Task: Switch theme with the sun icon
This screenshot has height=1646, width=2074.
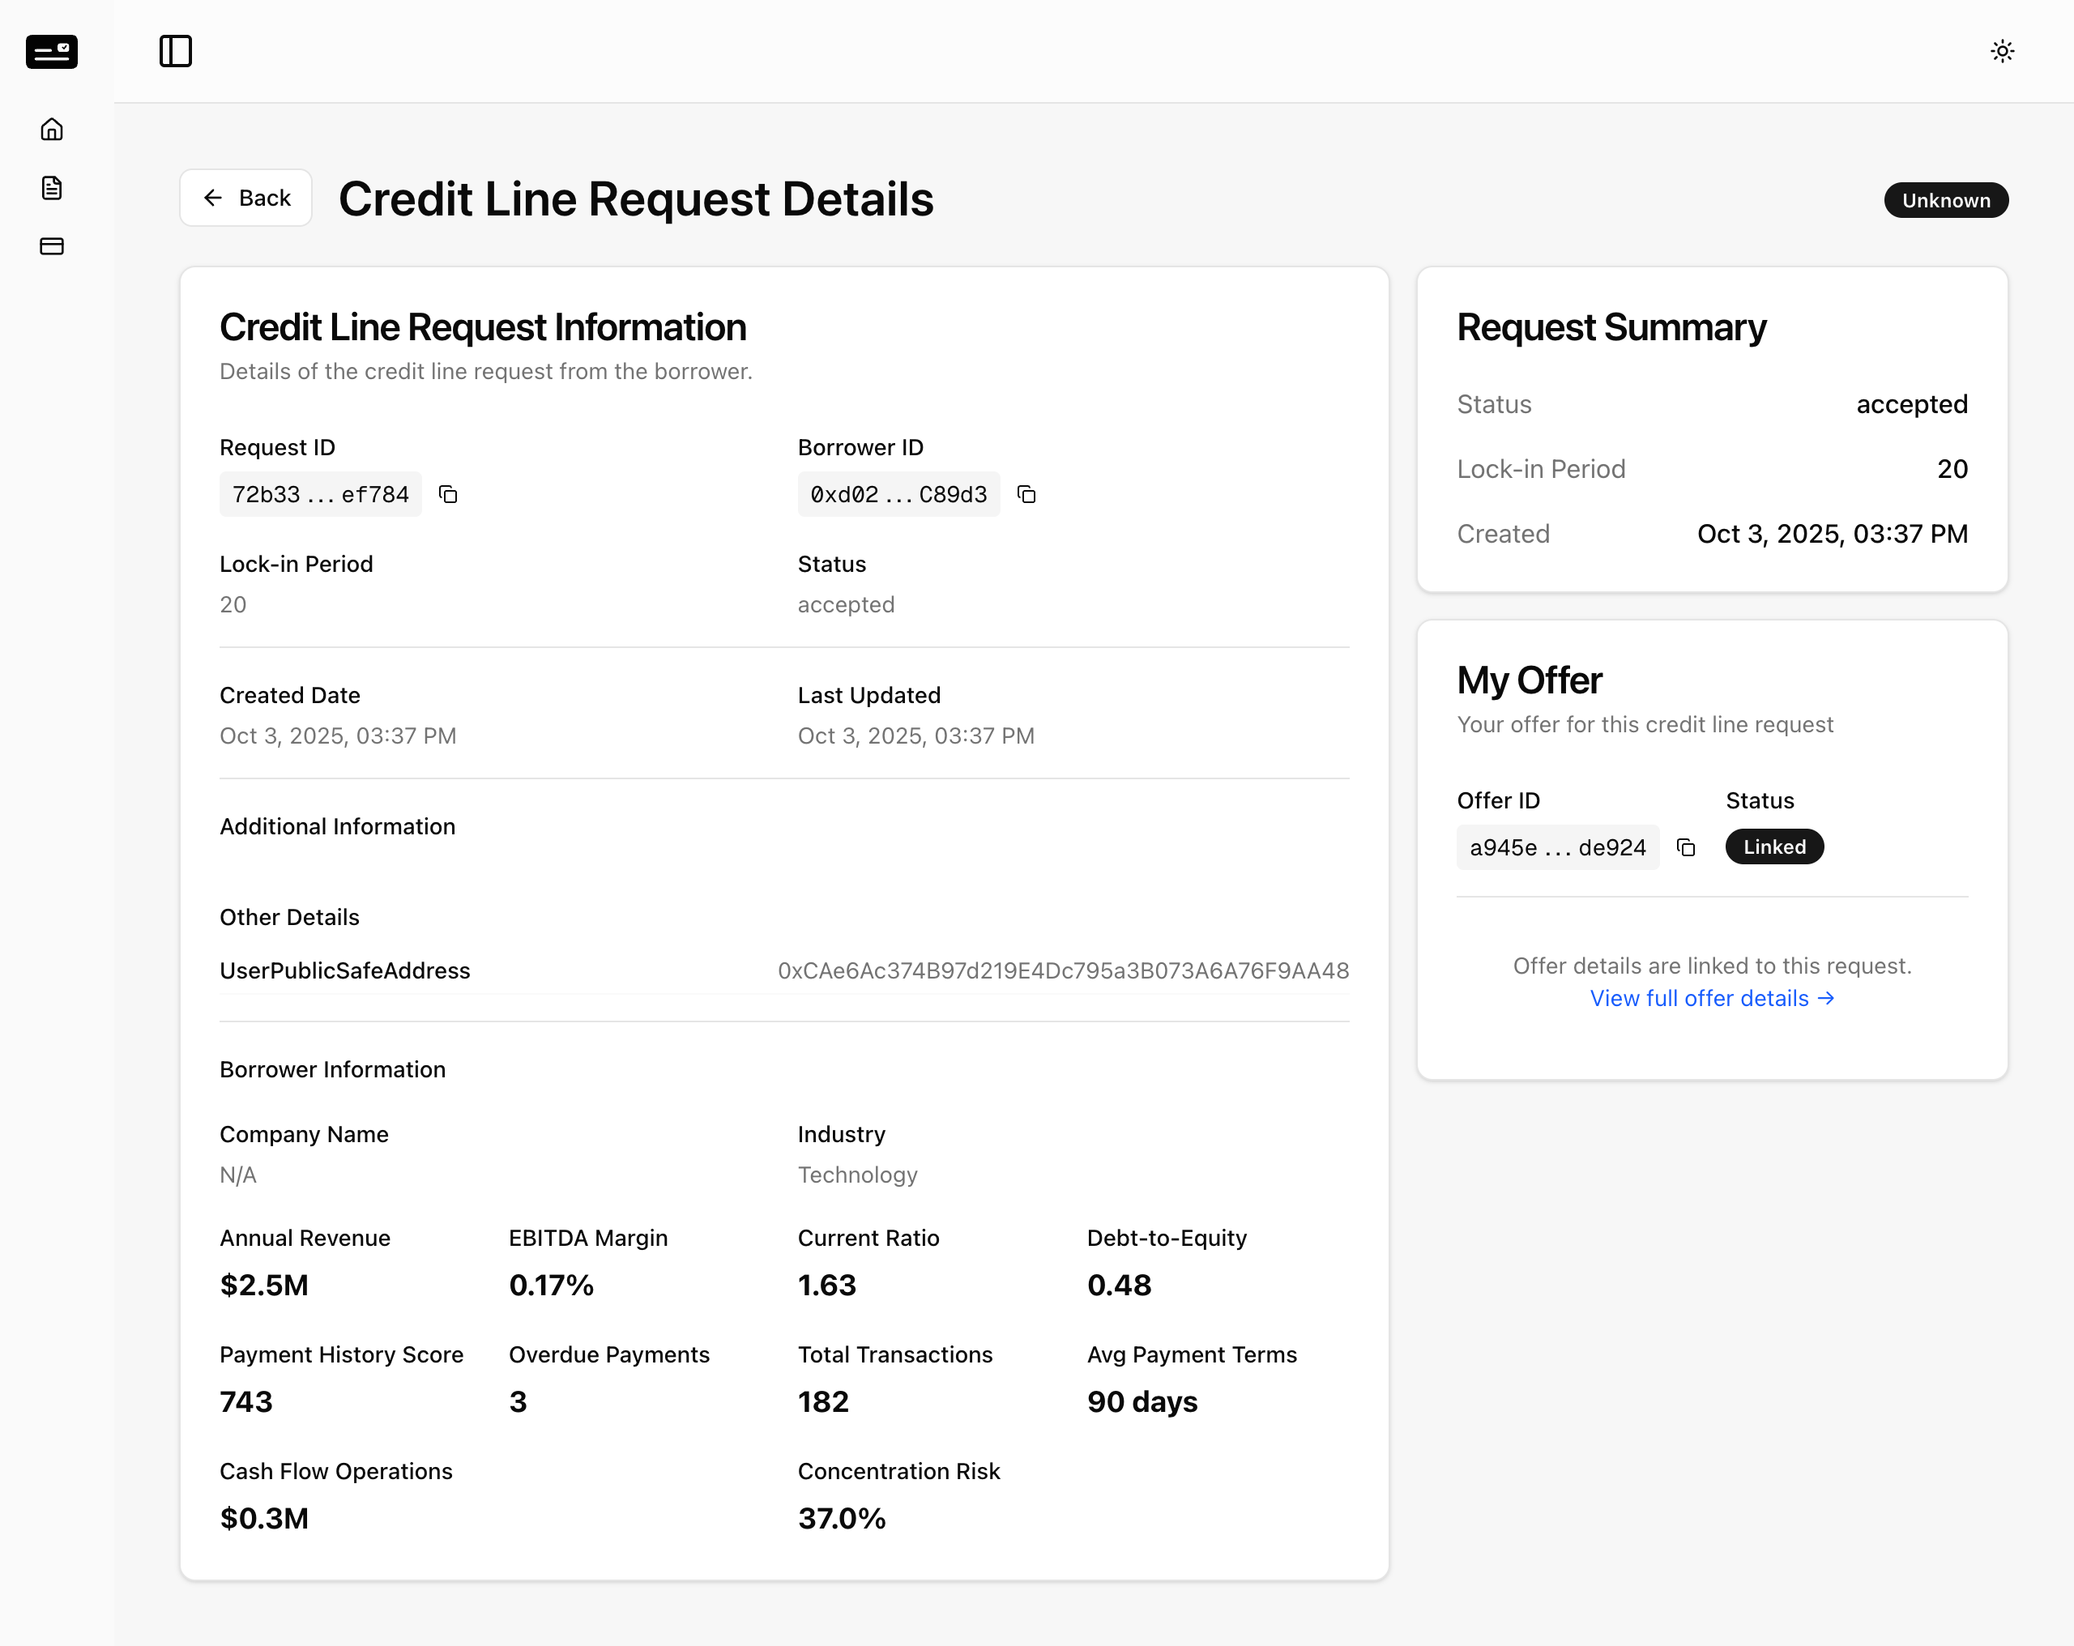Action: 2002,51
